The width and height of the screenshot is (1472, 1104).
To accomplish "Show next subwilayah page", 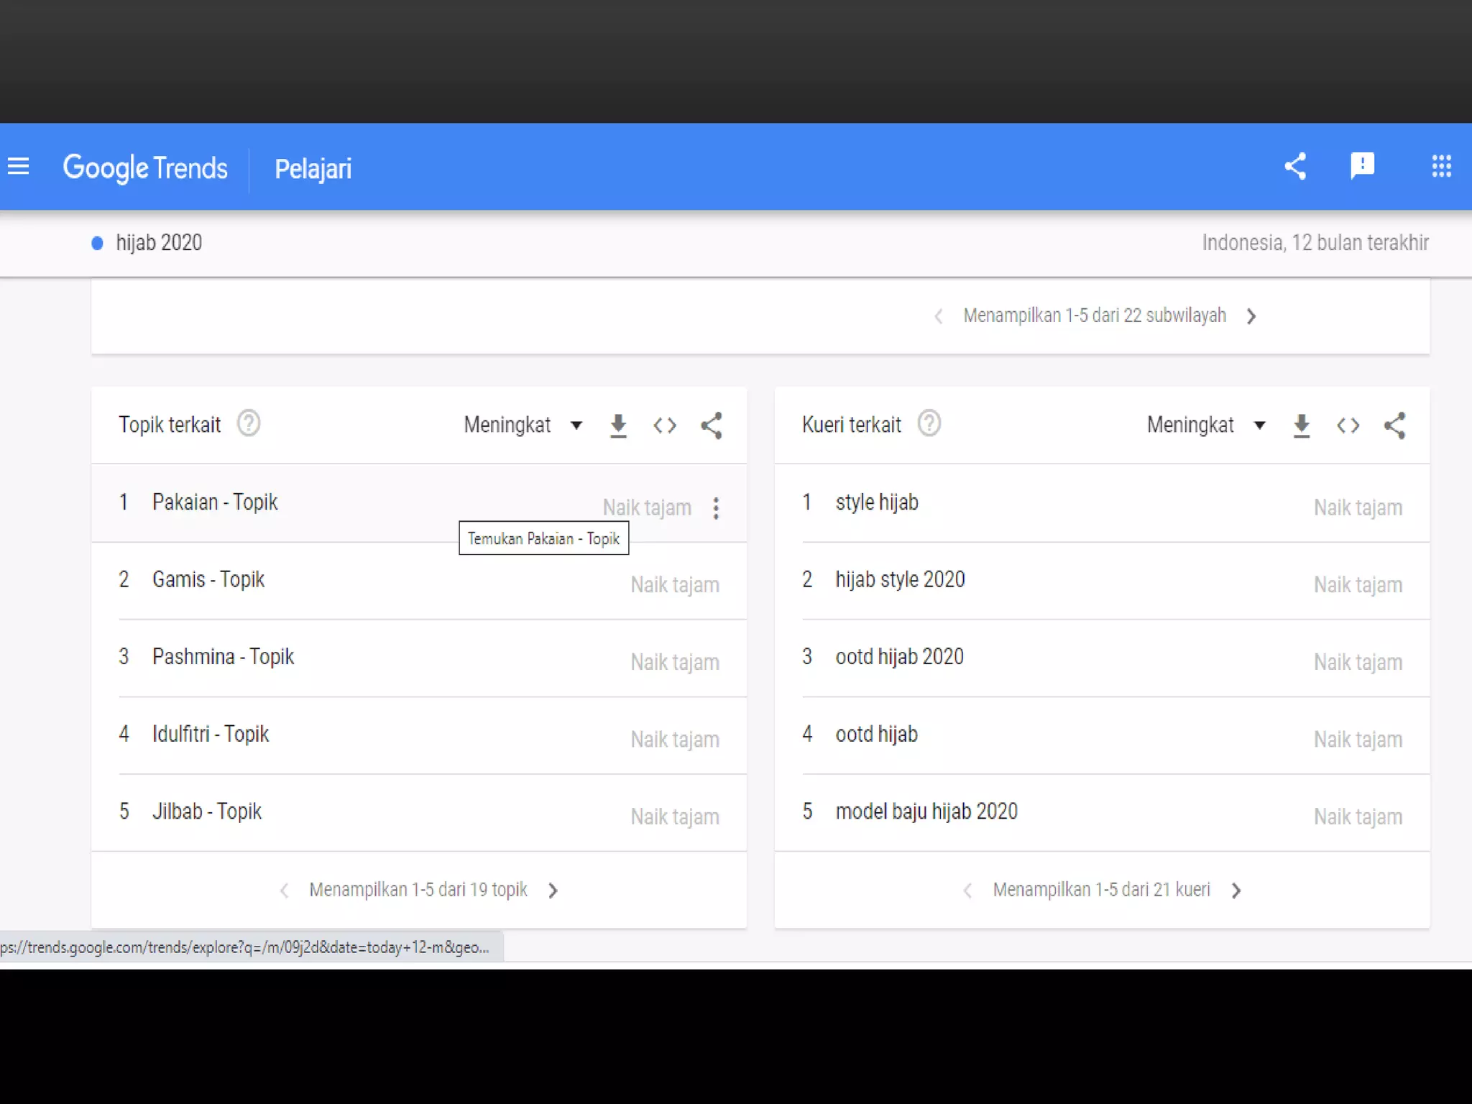I will (1251, 316).
